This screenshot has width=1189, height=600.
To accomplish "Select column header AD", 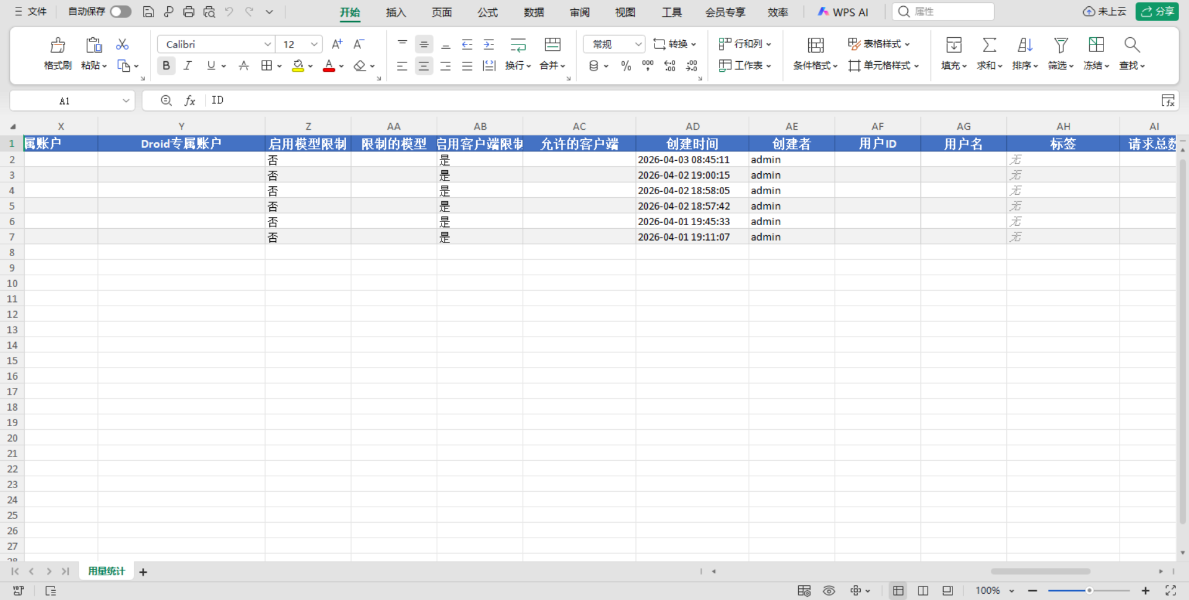I will (x=692, y=126).
